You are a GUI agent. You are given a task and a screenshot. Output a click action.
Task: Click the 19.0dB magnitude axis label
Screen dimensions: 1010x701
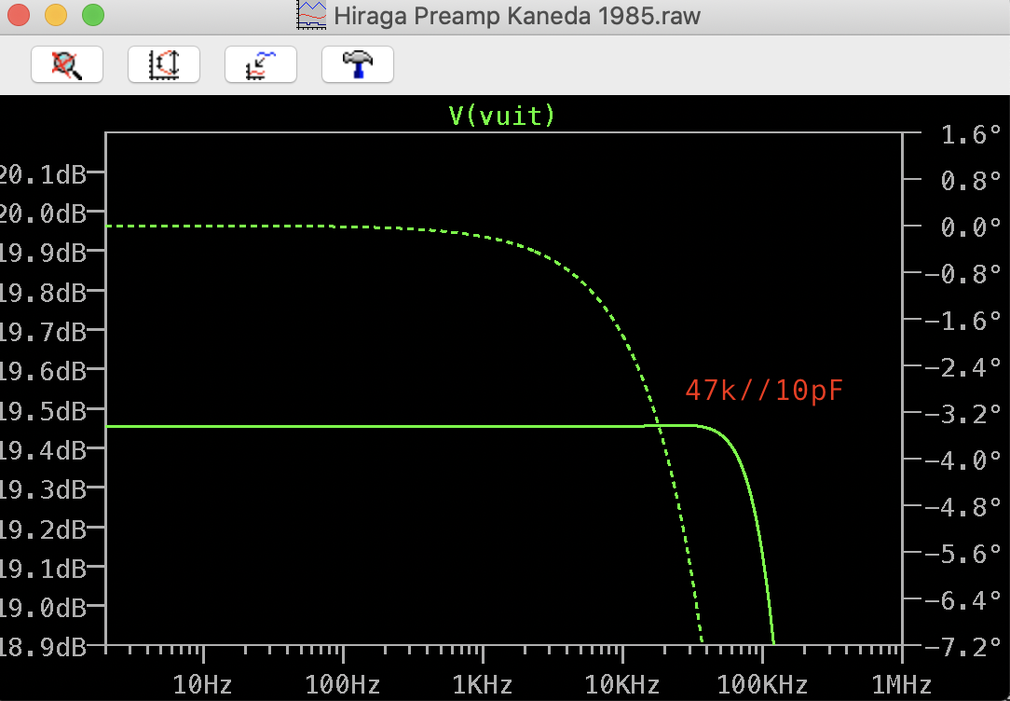[43, 608]
